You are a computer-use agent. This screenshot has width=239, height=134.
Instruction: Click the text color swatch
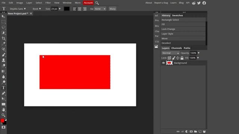(66, 9)
